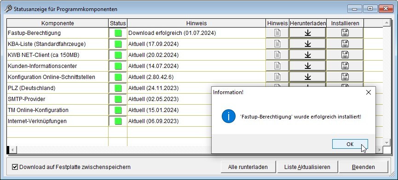Click the Liste Aktualisieren button

[307, 167]
